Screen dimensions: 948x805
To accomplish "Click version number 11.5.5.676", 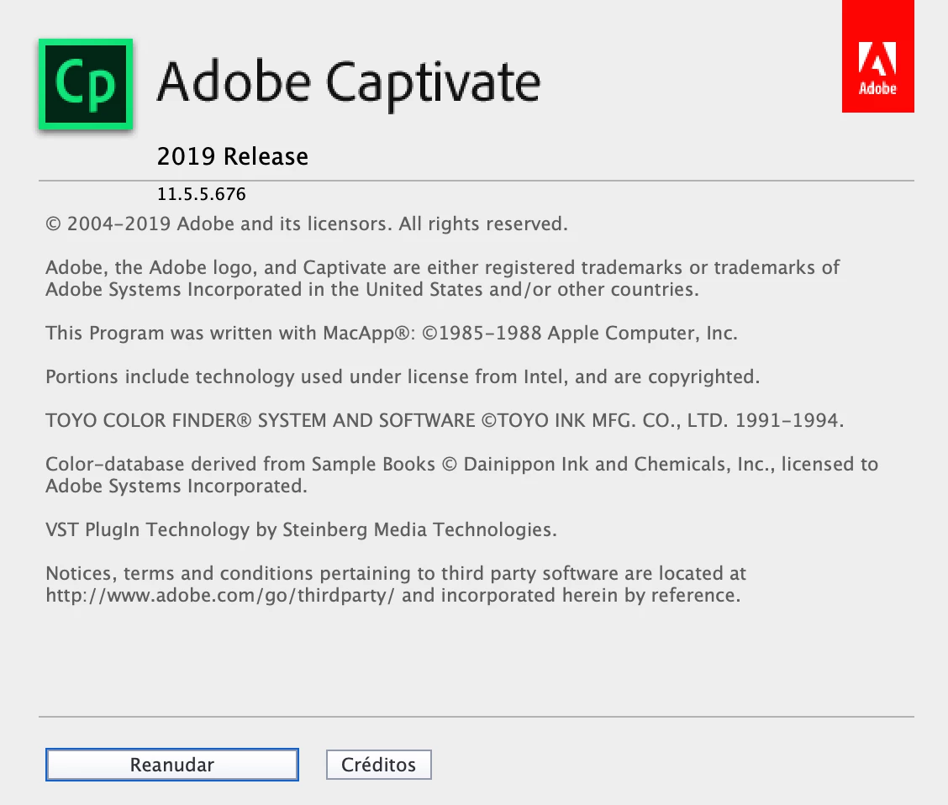I will pos(202,194).
